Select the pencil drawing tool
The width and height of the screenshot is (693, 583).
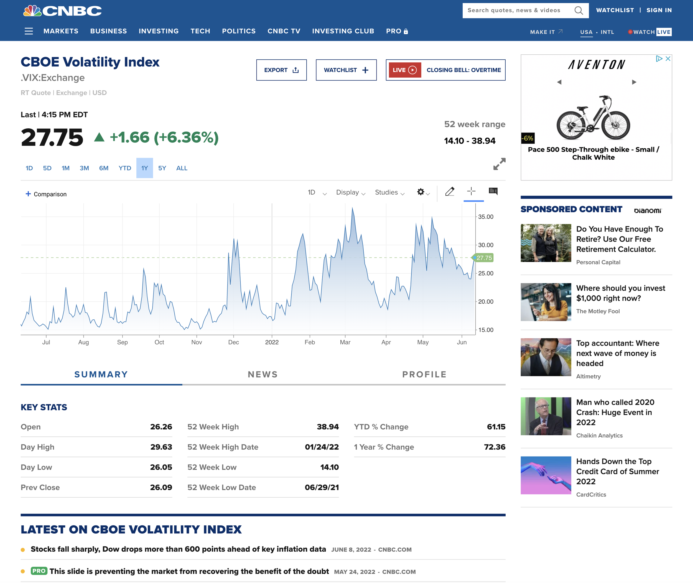pyautogui.click(x=450, y=192)
